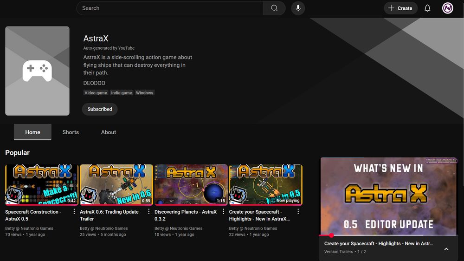This screenshot has height=261, width=464.
Task: Switch to the Home tab
Action: tap(32, 132)
